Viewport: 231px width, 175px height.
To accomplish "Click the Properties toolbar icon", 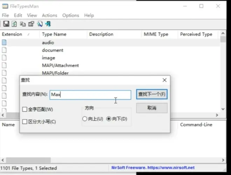I will point(31,24).
